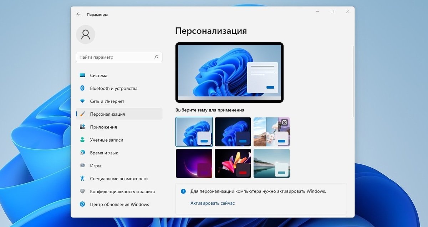Focus the Найти параметр search field

tap(119, 57)
